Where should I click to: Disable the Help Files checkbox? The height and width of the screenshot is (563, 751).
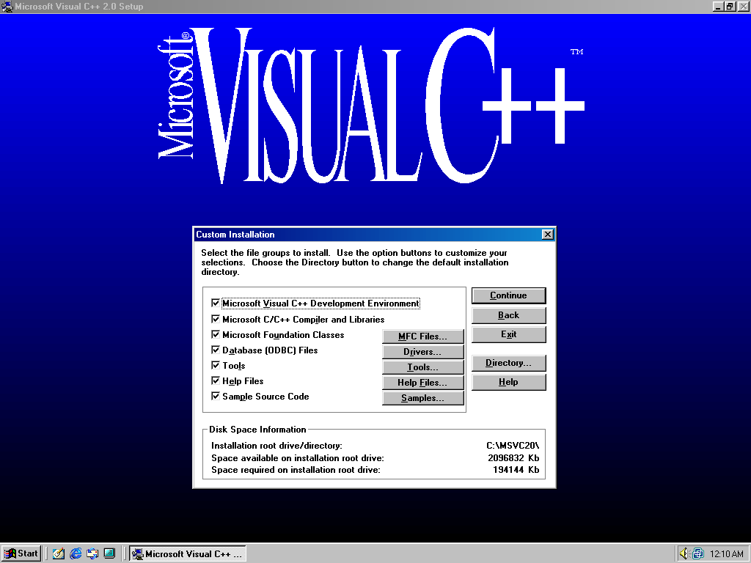pos(216,381)
